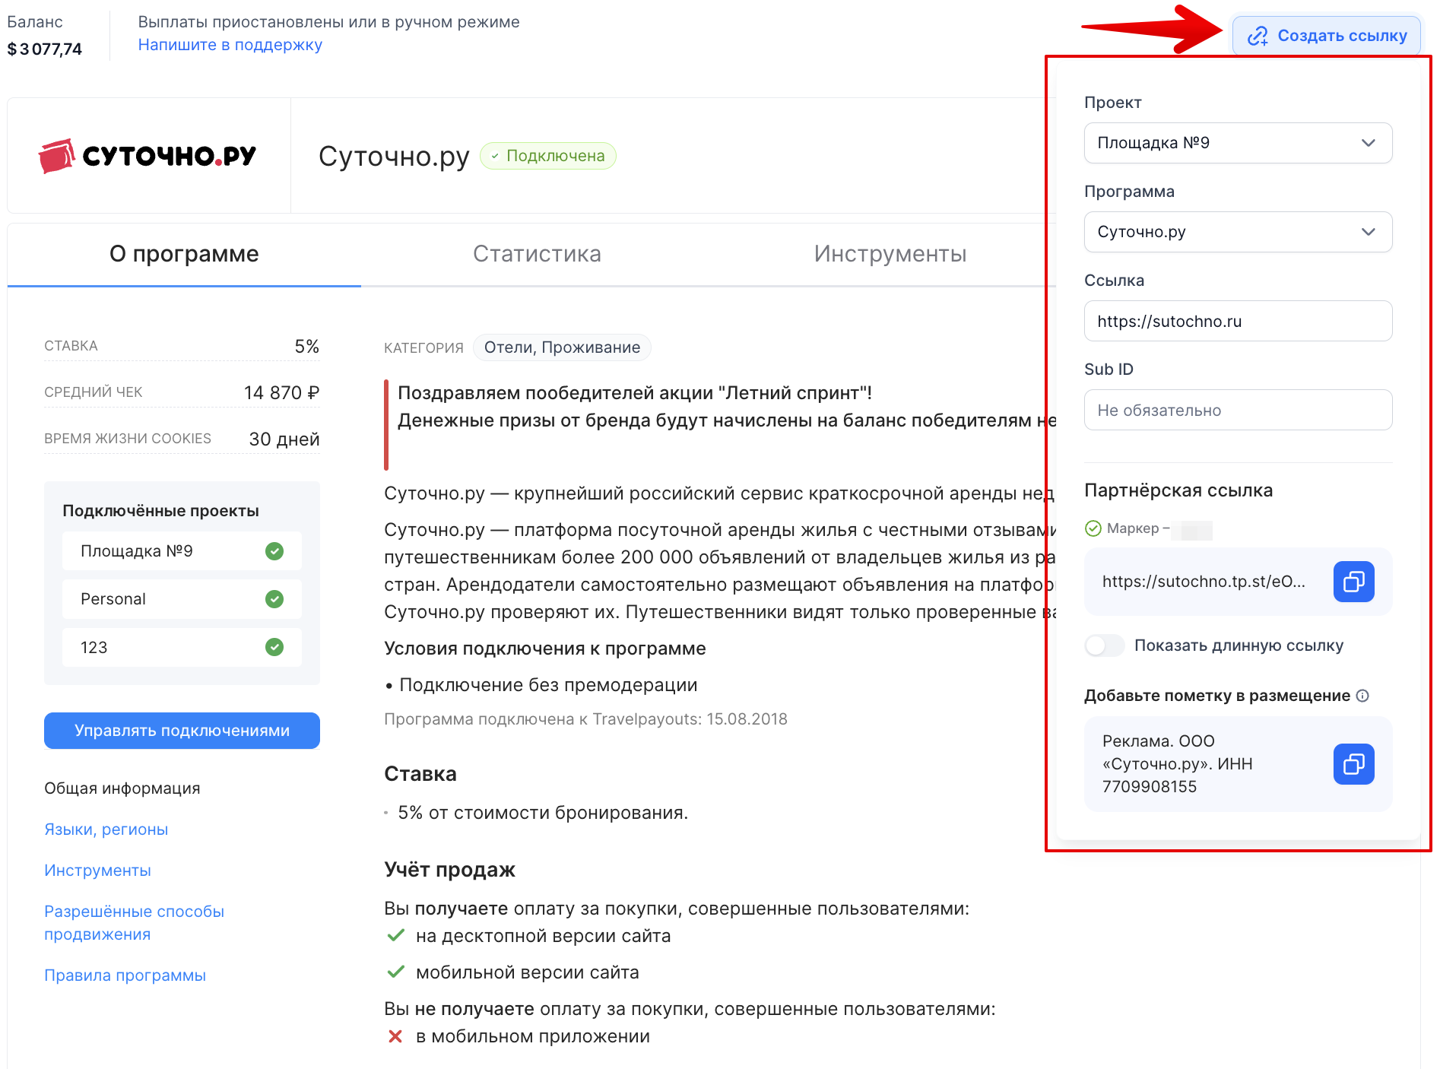Copy the ad label text Реклама ООО Суточно.ру
The image size is (1440, 1069).
point(1353,764)
